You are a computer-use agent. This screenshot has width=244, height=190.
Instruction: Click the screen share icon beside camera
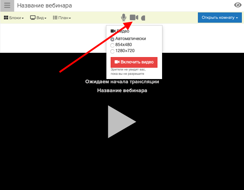143,18
